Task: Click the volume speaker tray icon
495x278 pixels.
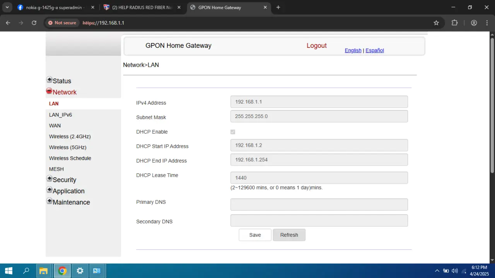Action: click(x=455, y=271)
